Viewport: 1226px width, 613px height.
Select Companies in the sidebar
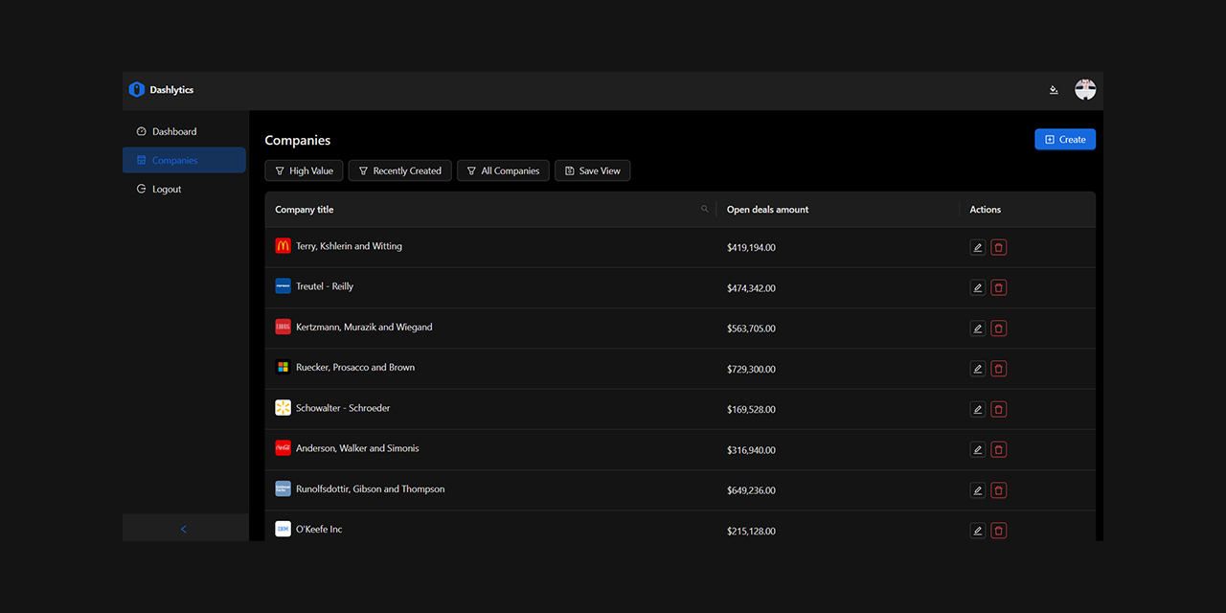[184, 160]
